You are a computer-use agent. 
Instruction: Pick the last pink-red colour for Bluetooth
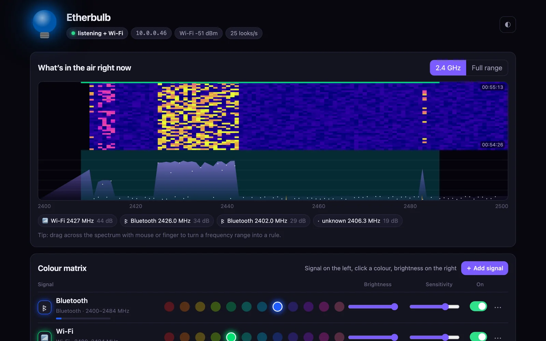click(339, 307)
